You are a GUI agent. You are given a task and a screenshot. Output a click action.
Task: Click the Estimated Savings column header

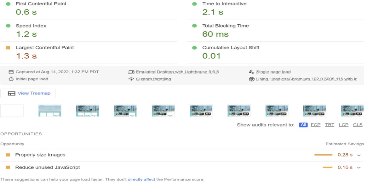coord(345,144)
